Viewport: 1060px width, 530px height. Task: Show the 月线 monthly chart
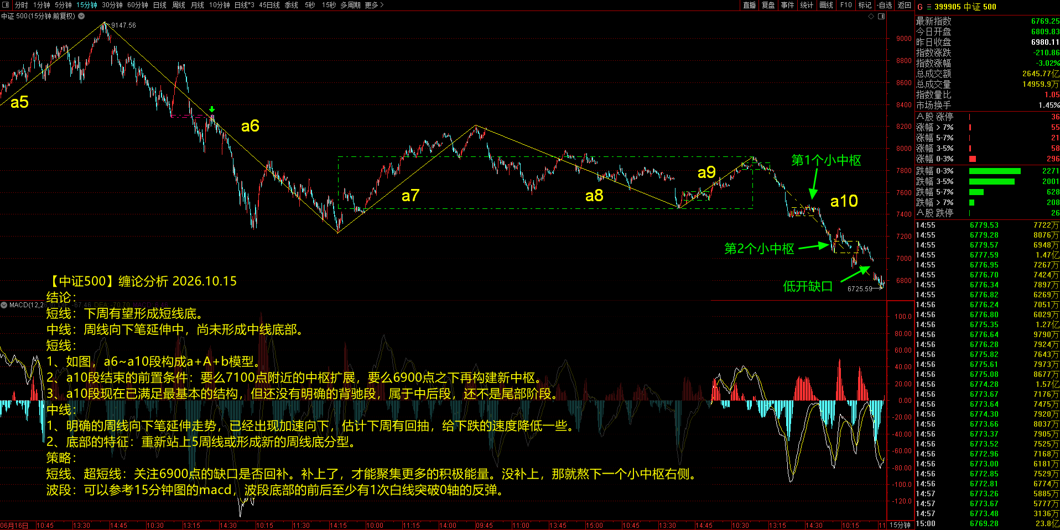198,5
